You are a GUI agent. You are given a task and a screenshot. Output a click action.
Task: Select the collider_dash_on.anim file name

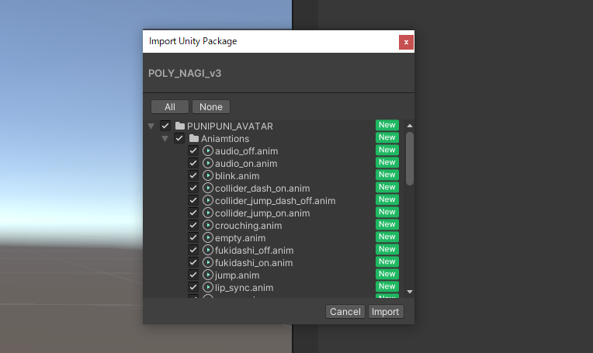(x=262, y=189)
